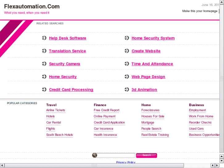The width and height of the screenshot is (224, 168).
Task: Click the magnifier icon by search box
Action: [95, 155]
